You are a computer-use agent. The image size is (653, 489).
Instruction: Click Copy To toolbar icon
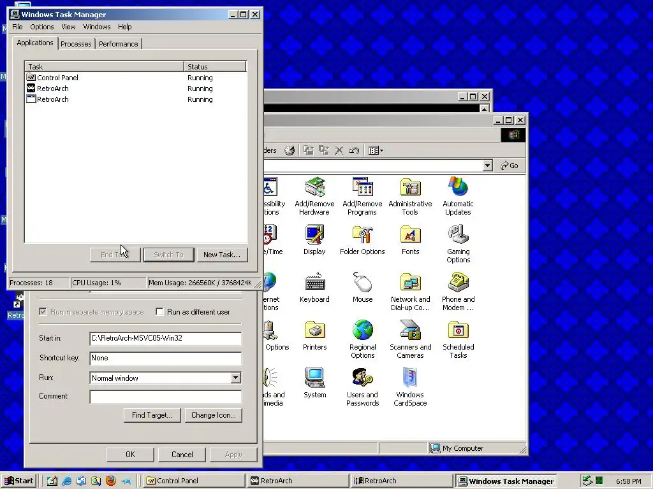click(x=323, y=150)
